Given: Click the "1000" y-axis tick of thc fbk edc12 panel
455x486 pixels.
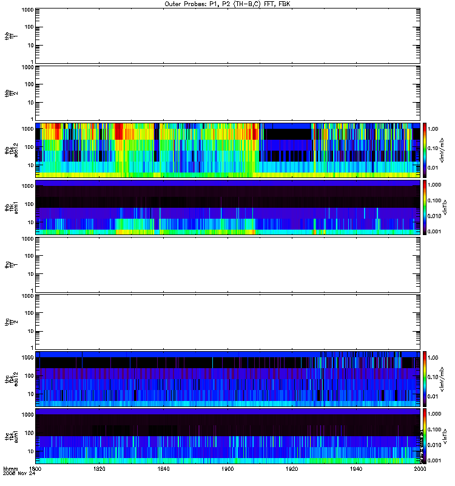Looking at the screenshot, I should point(27,357).
